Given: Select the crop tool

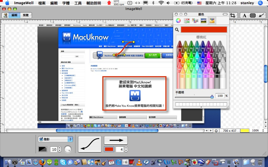Looking at the screenshot, I should [232, 16].
